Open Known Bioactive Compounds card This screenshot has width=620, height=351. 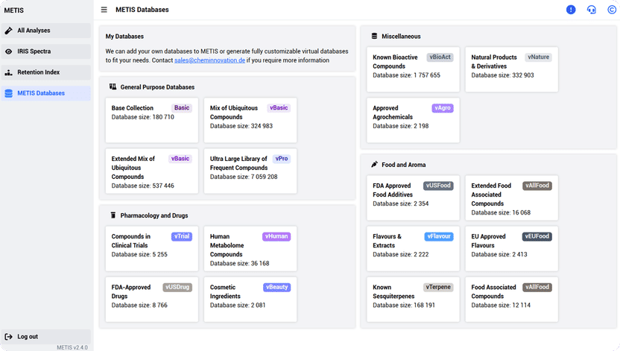[413, 69]
